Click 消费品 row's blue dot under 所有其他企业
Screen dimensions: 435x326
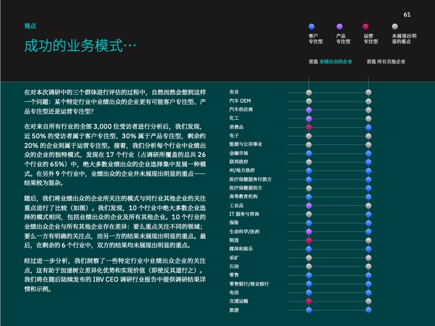point(369,127)
